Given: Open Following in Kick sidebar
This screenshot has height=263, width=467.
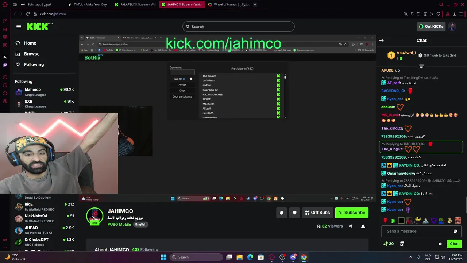Looking at the screenshot, I should [x=29, y=64].
